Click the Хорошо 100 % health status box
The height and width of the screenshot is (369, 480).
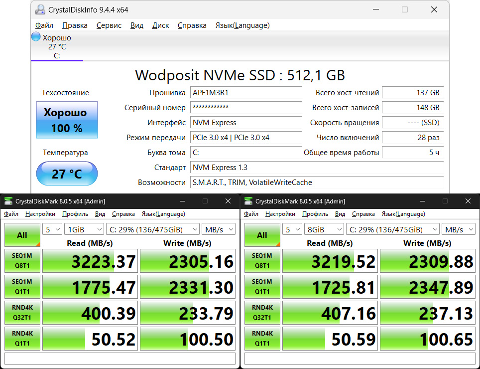[x=67, y=120]
